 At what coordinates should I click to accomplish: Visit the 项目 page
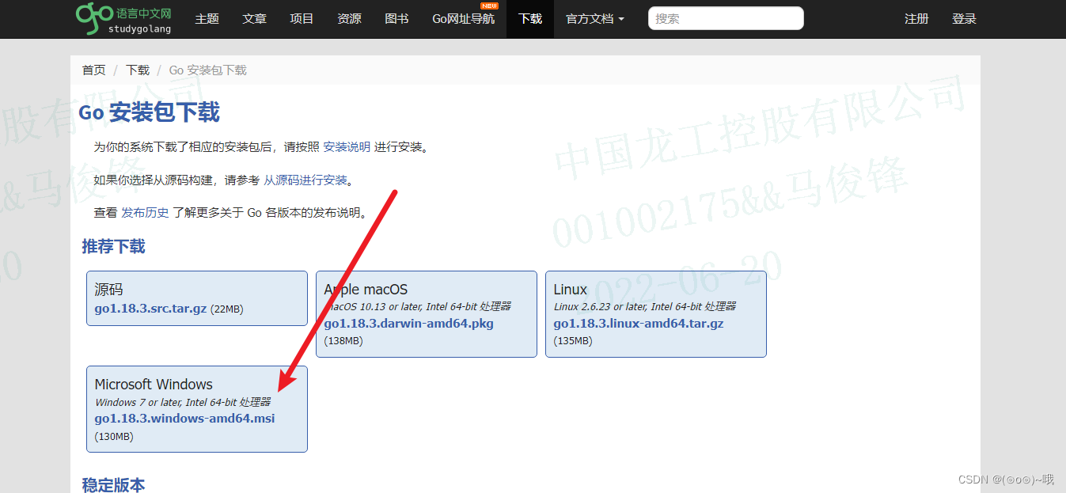302,19
